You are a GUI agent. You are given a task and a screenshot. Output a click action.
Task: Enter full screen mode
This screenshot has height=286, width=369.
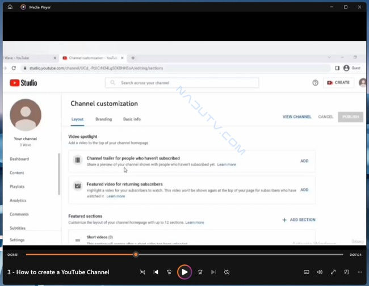click(333, 272)
